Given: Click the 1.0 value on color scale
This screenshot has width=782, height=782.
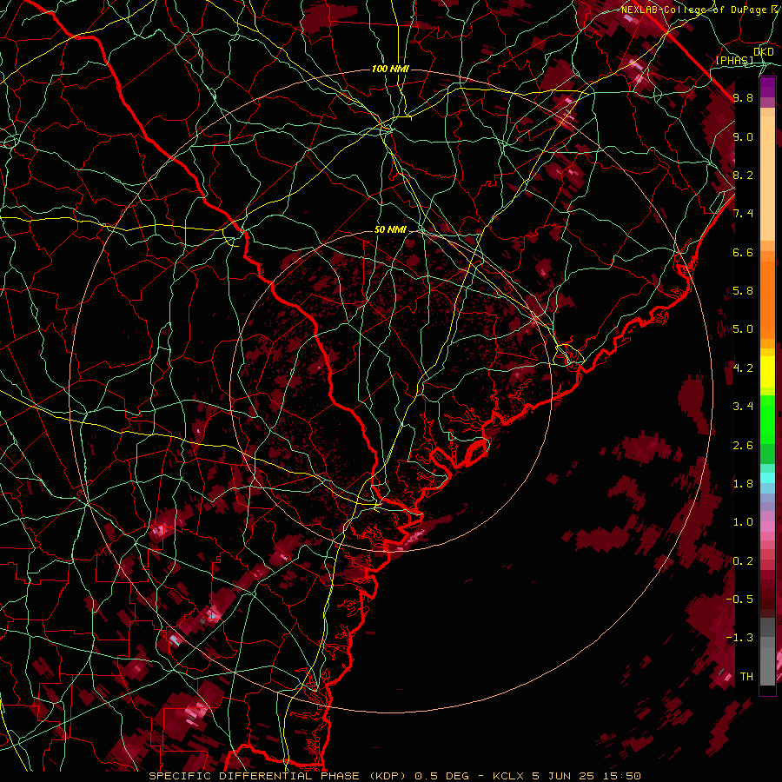Looking at the screenshot, I should (x=743, y=522).
